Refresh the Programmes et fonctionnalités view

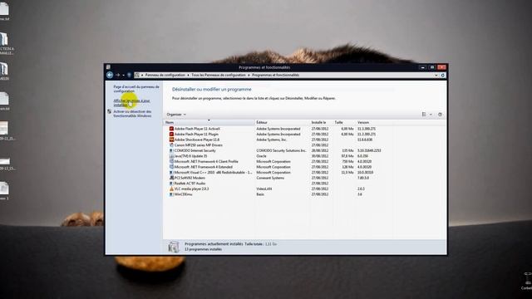coord(443,76)
